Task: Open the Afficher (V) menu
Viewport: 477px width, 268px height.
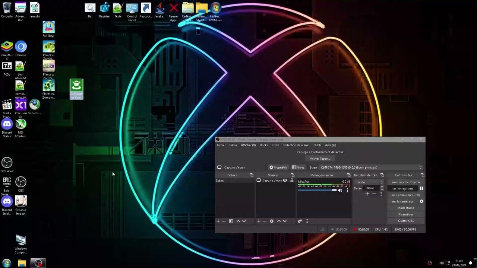Action: (248, 145)
